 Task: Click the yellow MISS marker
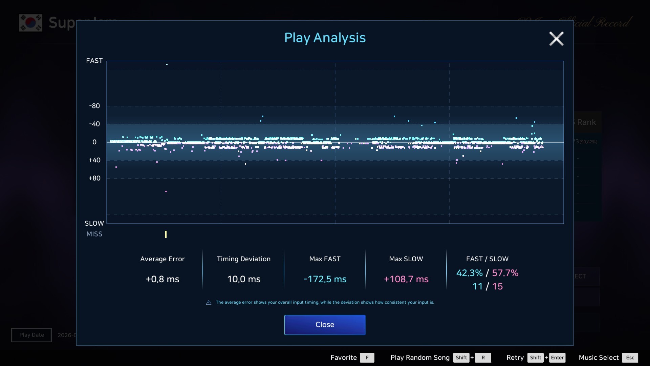[x=166, y=234]
